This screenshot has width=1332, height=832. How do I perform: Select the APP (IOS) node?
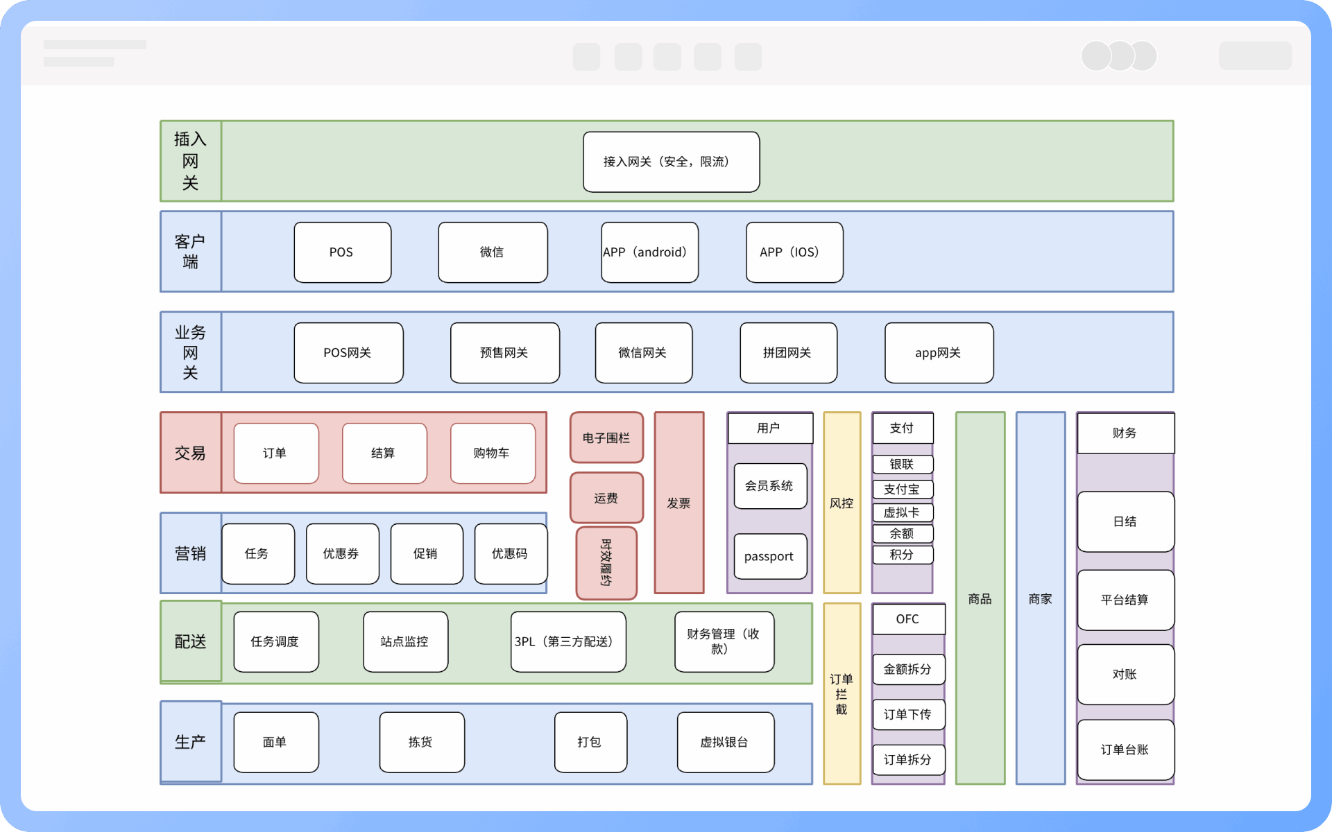click(x=794, y=252)
